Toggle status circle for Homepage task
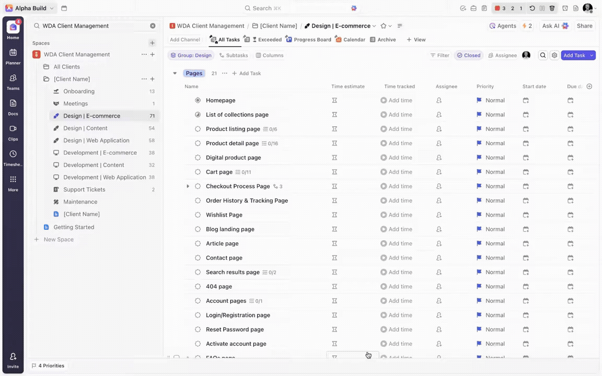 198,100
